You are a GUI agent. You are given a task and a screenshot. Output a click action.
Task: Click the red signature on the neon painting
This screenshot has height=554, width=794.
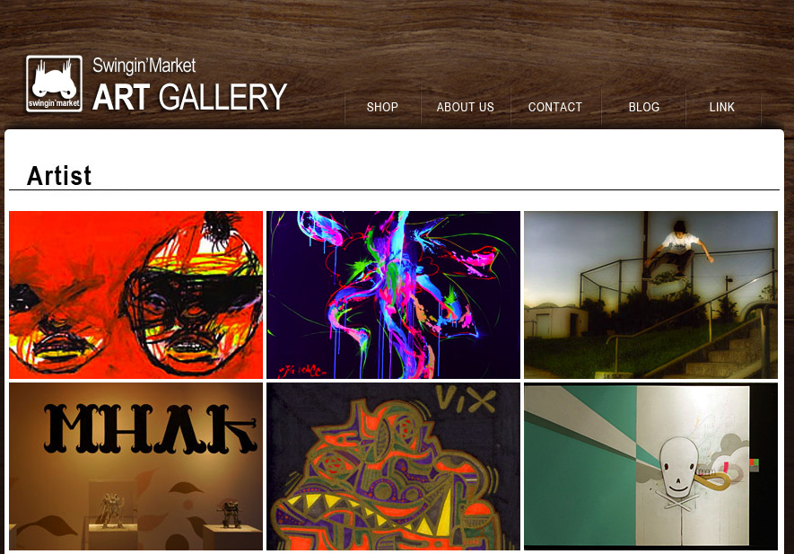click(302, 371)
